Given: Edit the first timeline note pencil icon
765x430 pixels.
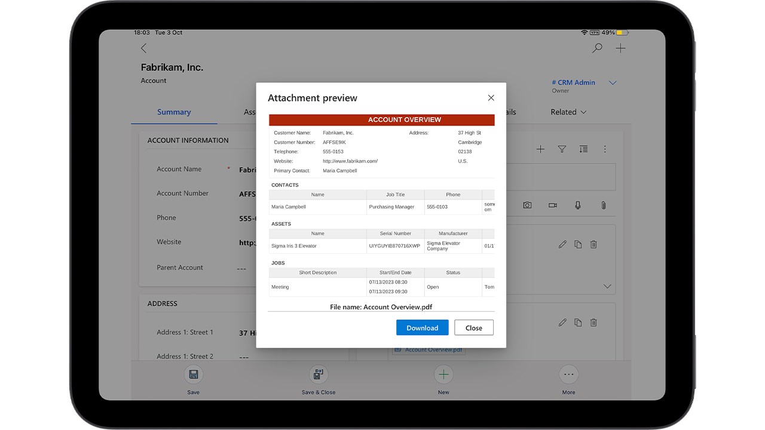Looking at the screenshot, I should pos(562,244).
